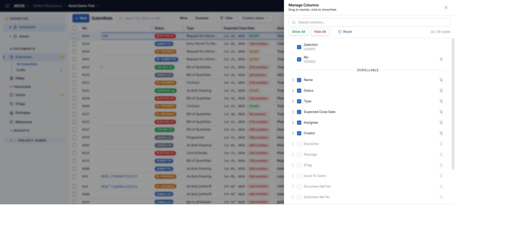505x227 pixels.
Task: Click drag handle for Assignee column
Action: (x=293, y=123)
